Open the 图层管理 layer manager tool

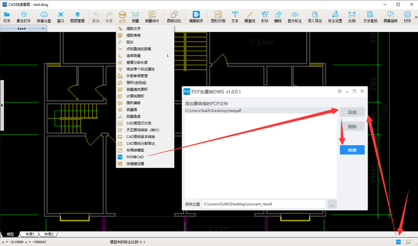coord(77,17)
